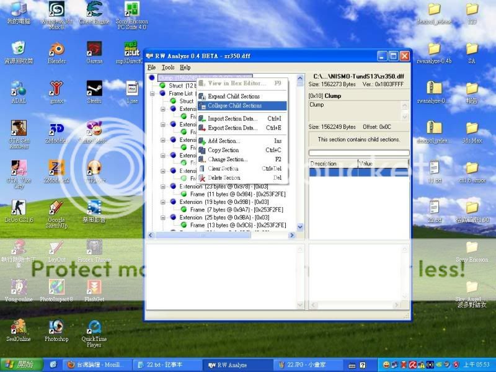This screenshot has width=496, height=372.
Task: Select Expand Child Sections menu entry
Action: [x=233, y=96]
